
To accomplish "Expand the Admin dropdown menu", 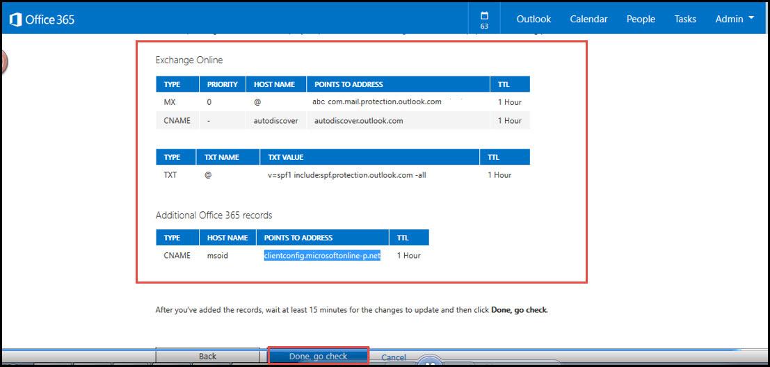I will tap(734, 19).
